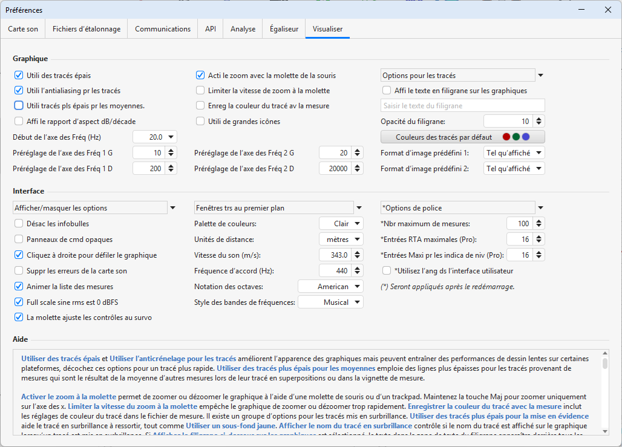Adjust Préréglage axe Fréq 2 G stepper

click(x=358, y=152)
